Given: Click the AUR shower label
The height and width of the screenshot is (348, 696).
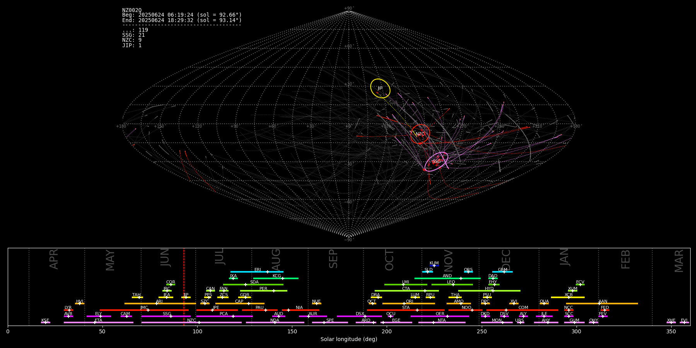Looking at the screenshot, I should [313, 314].
